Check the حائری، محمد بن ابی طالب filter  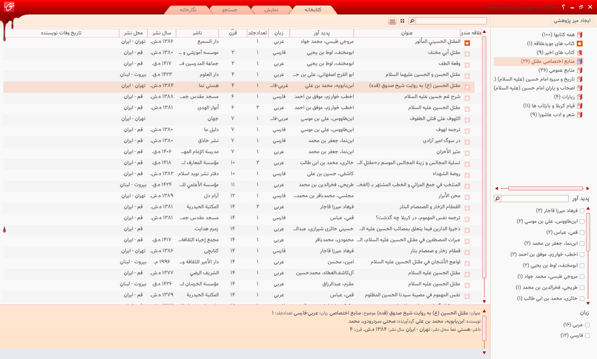point(581,299)
